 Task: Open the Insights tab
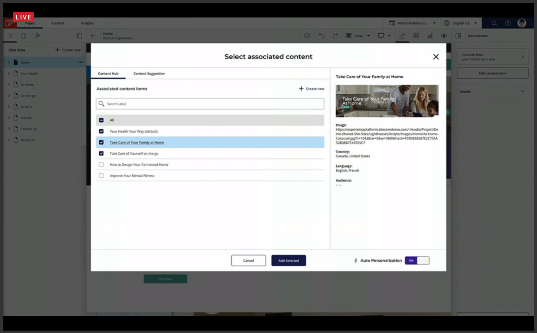(87, 23)
